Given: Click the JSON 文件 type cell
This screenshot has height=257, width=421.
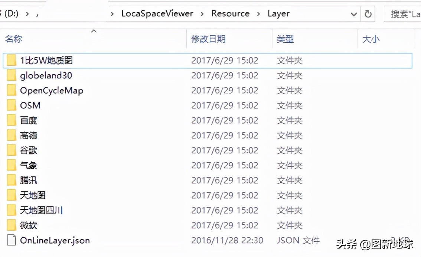Looking at the screenshot, I should click(x=298, y=240).
